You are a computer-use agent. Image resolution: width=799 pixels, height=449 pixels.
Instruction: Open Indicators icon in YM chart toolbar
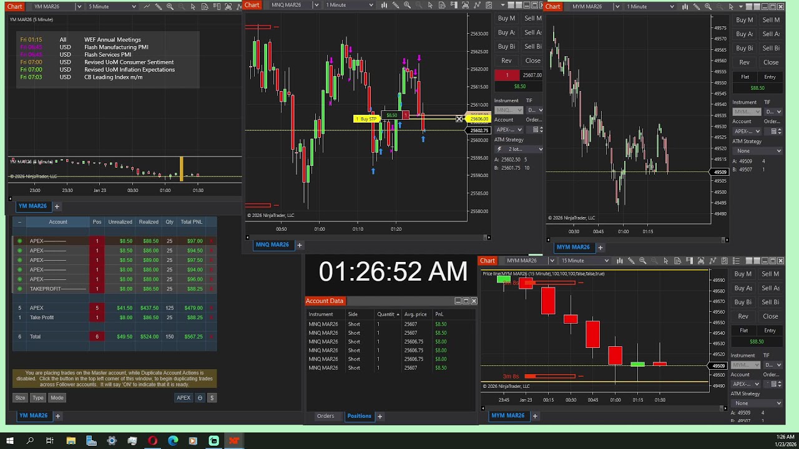click(x=228, y=6)
